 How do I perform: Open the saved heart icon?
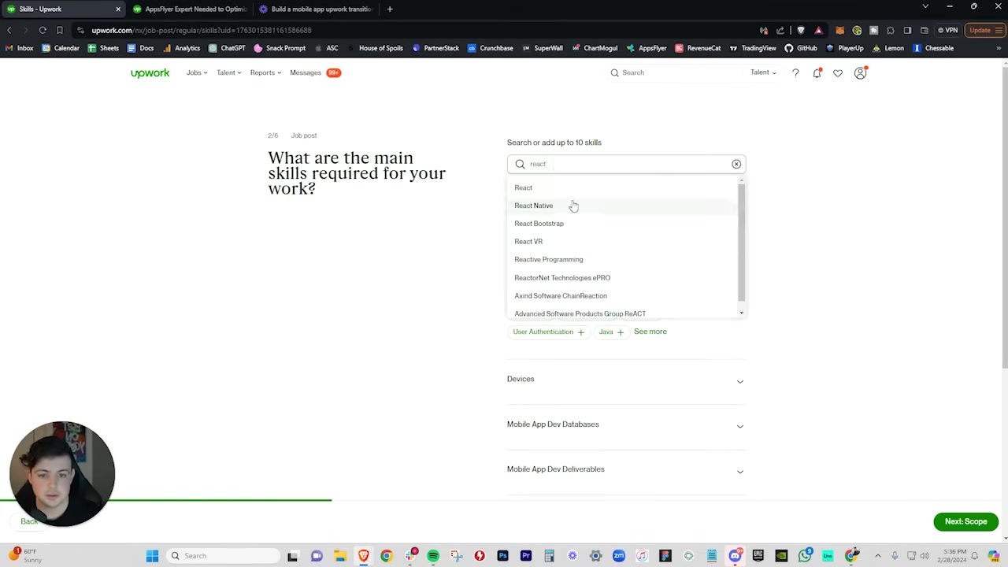pos(838,73)
